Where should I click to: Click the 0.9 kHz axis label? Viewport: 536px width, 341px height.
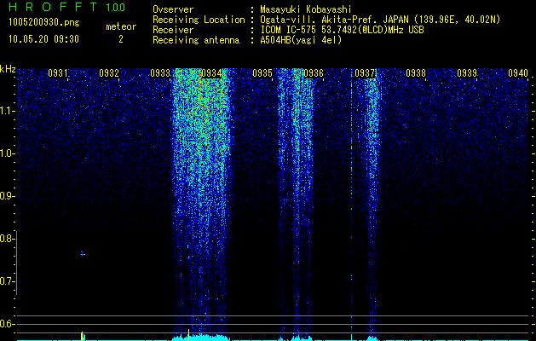coord(6,196)
